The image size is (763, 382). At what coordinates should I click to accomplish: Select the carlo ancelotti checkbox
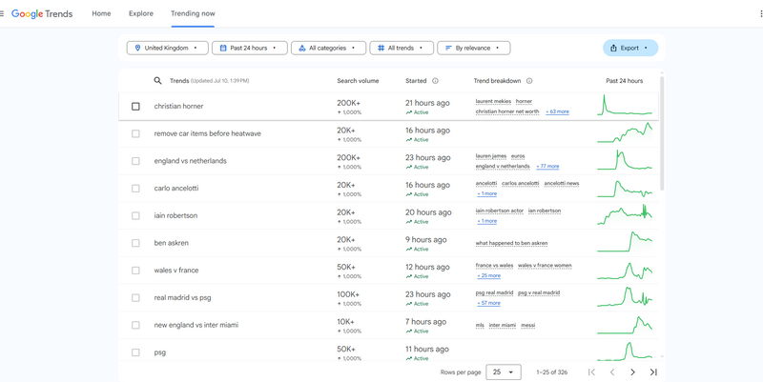tap(135, 188)
